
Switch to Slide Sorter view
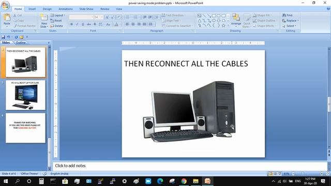point(275,174)
